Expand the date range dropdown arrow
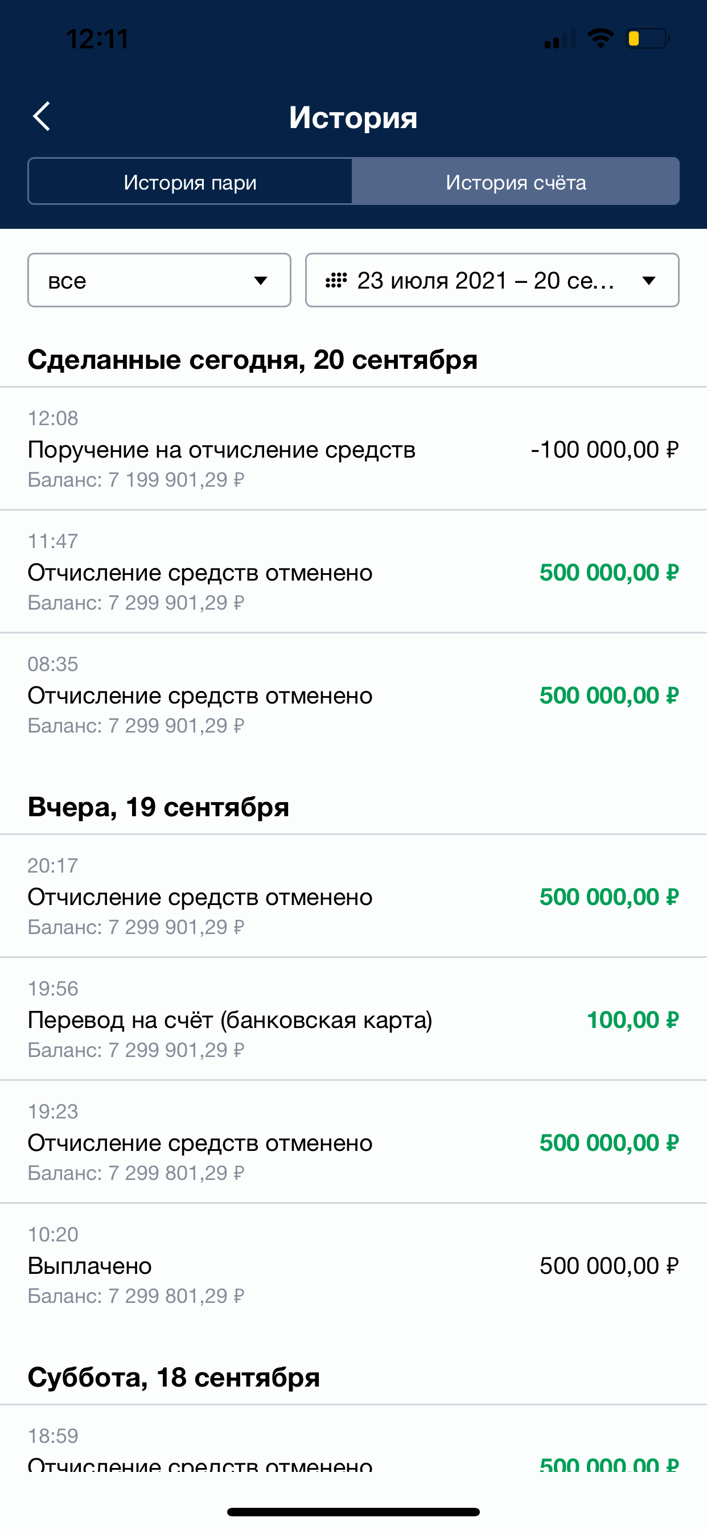Image resolution: width=707 pixels, height=1530 pixels. coord(649,281)
